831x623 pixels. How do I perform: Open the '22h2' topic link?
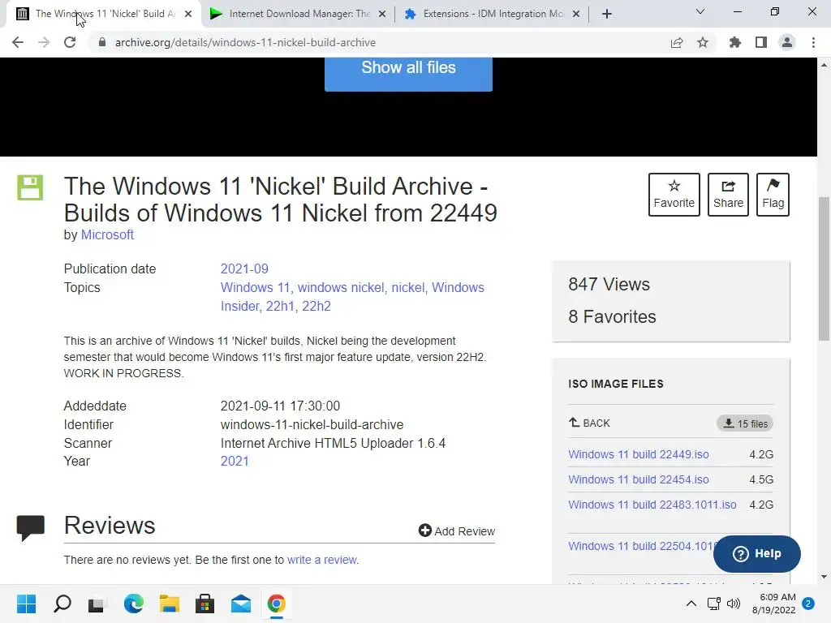point(316,306)
